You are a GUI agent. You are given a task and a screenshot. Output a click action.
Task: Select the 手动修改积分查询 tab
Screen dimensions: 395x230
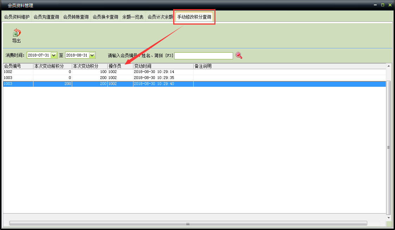pyautogui.click(x=194, y=17)
